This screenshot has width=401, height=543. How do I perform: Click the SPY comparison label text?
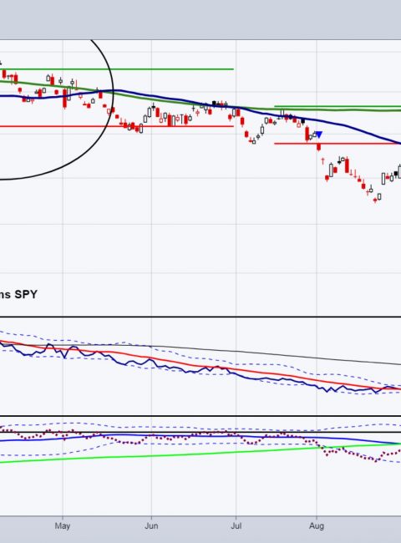coord(18,295)
